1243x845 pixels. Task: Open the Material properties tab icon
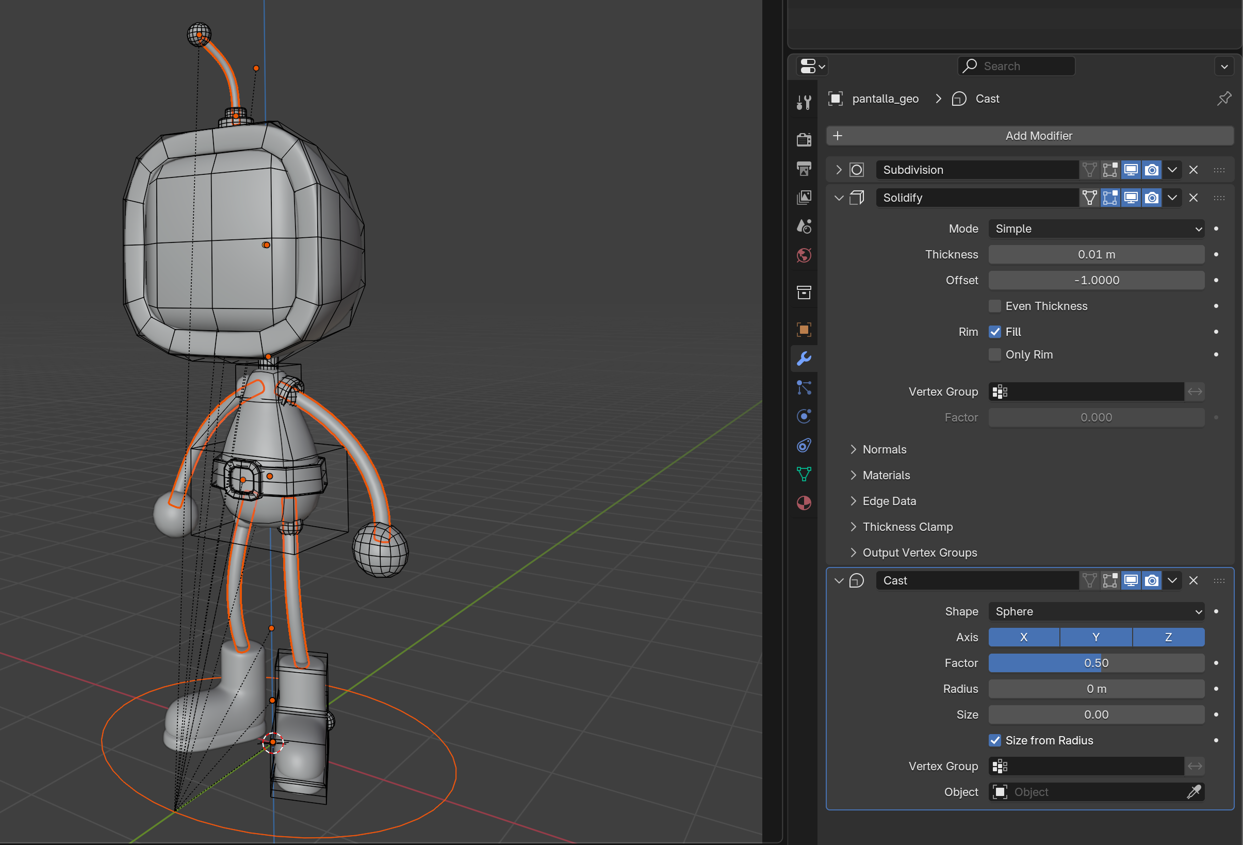click(x=804, y=503)
